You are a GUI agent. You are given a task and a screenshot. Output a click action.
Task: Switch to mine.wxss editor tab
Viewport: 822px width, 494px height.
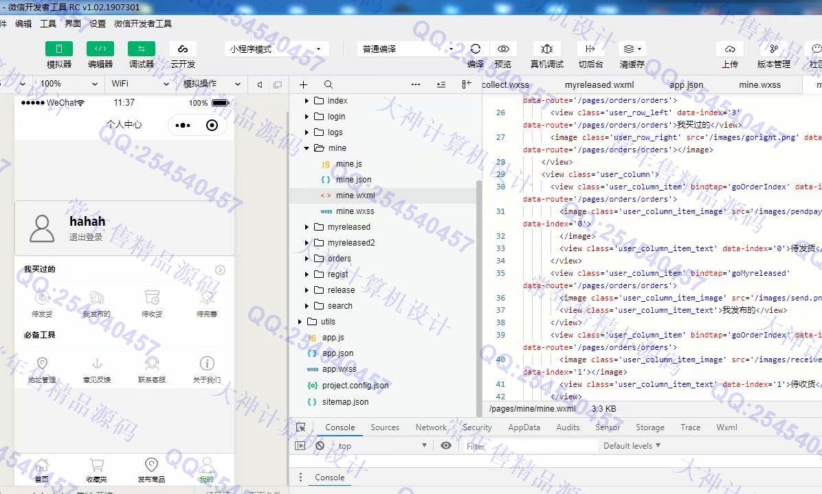click(x=759, y=85)
